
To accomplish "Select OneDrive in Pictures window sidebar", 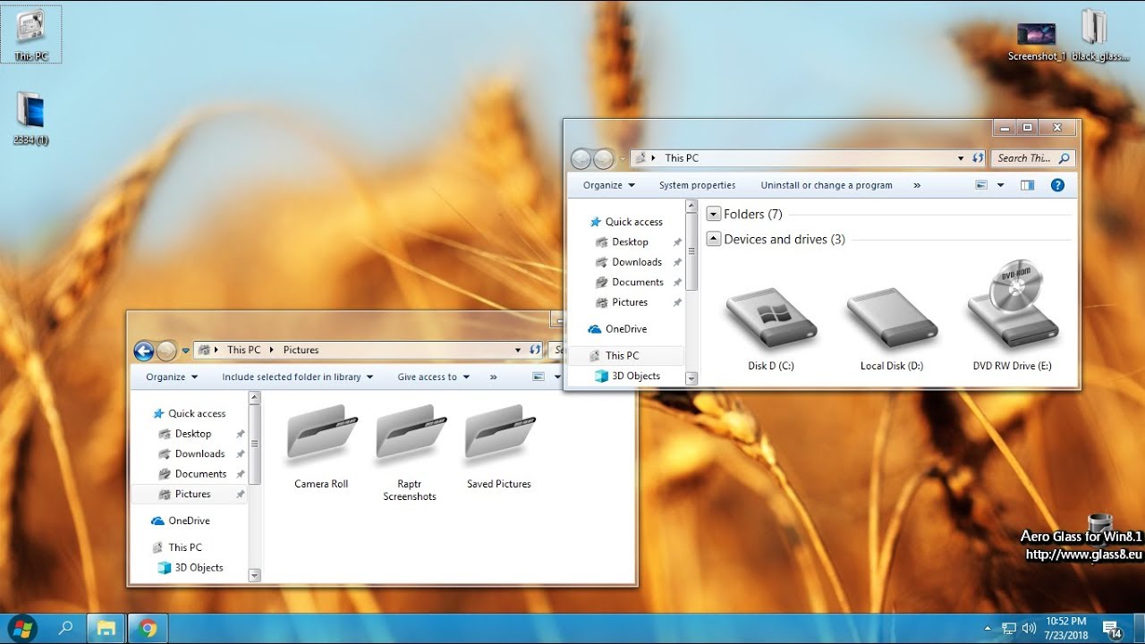I will [x=189, y=521].
